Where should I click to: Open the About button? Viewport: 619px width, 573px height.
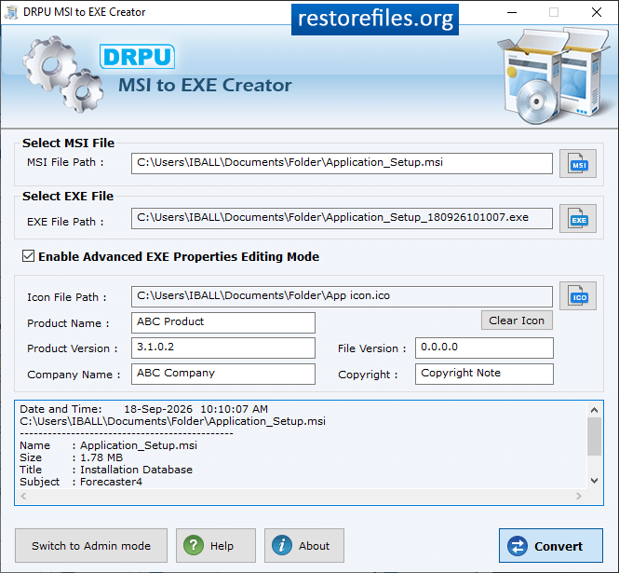(x=304, y=546)
